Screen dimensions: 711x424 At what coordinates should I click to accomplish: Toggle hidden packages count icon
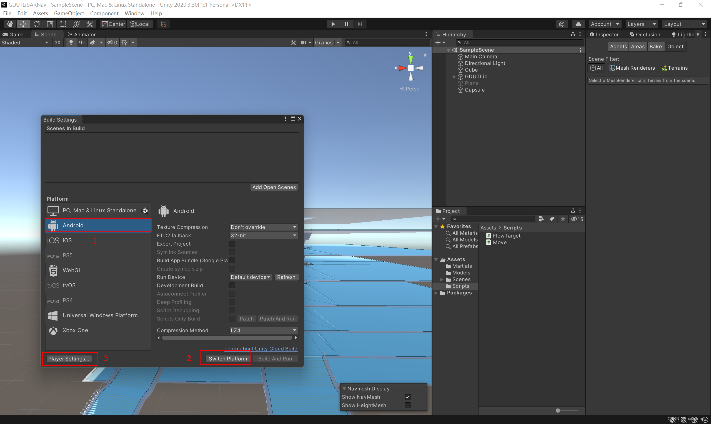pos(577,219)
